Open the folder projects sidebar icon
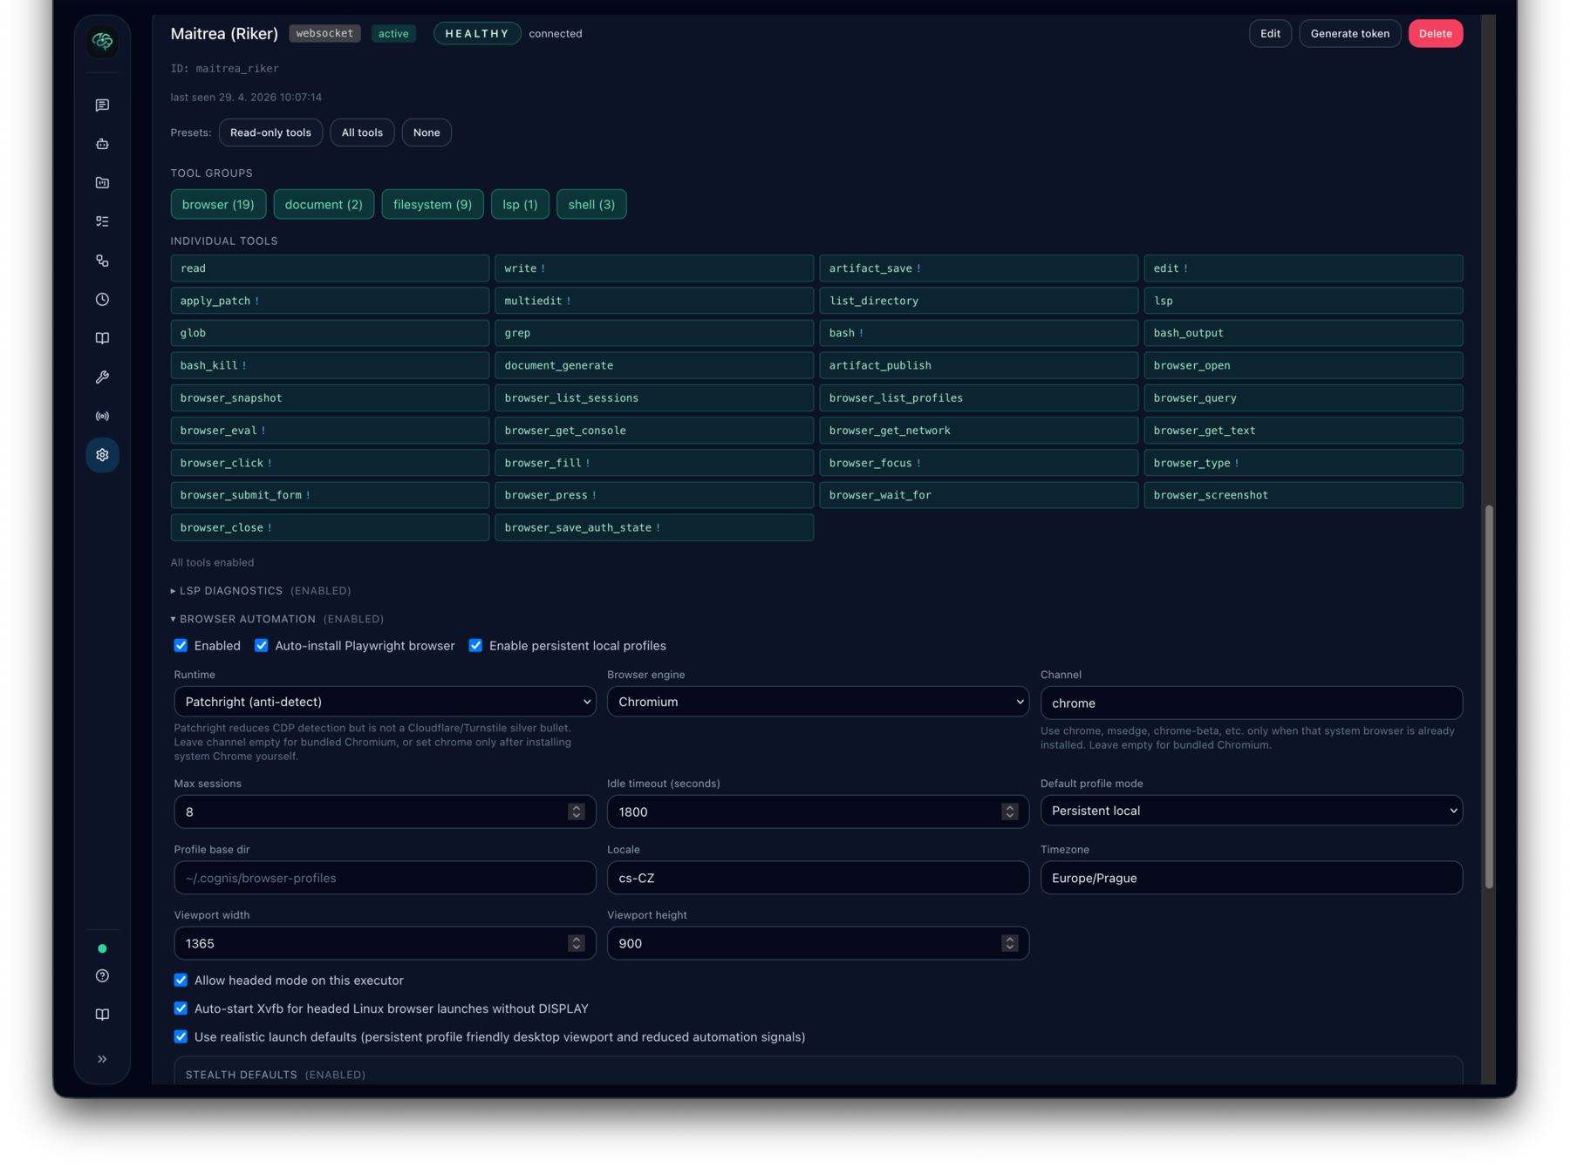The image size is (1570, 1168). [102, 183]
